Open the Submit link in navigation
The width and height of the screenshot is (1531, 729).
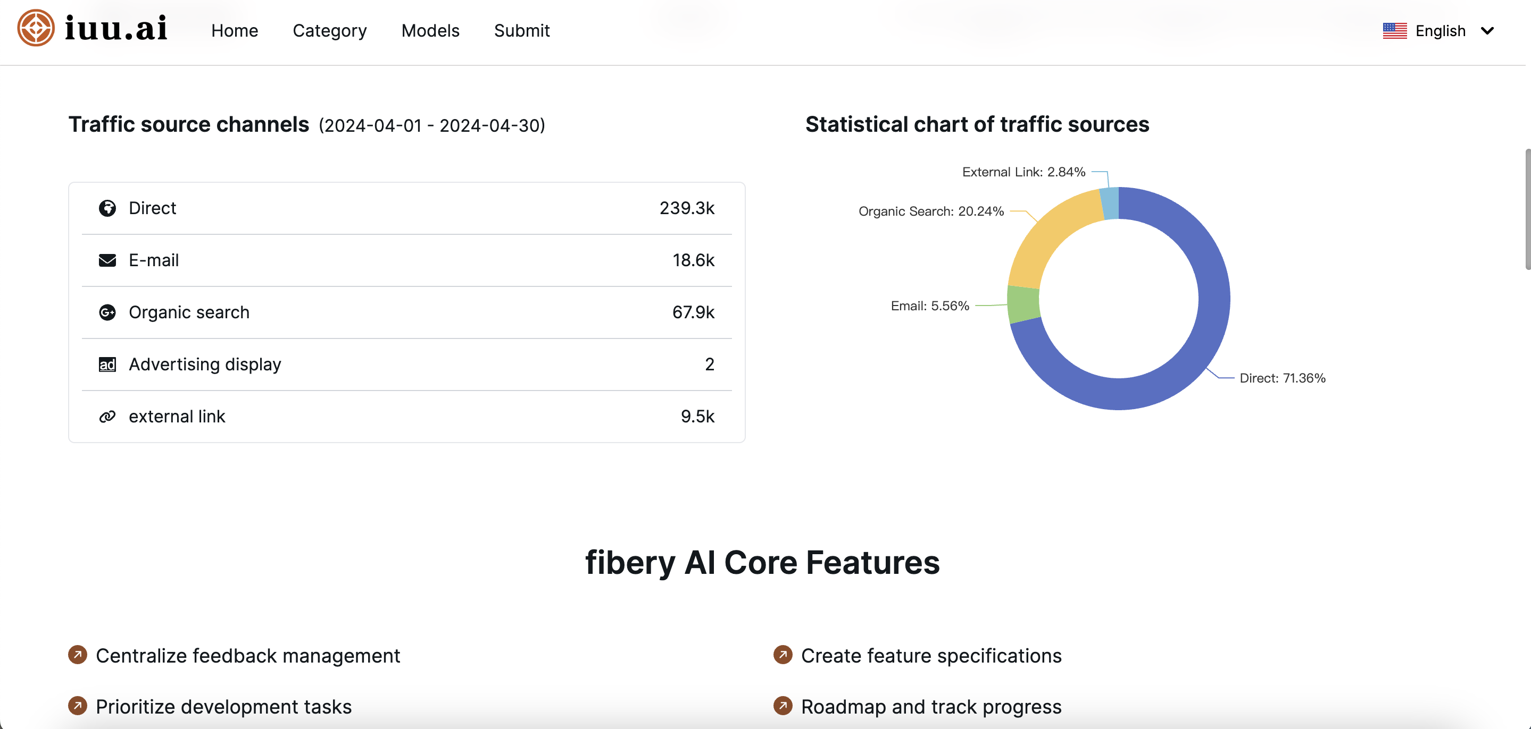(521, 31)
